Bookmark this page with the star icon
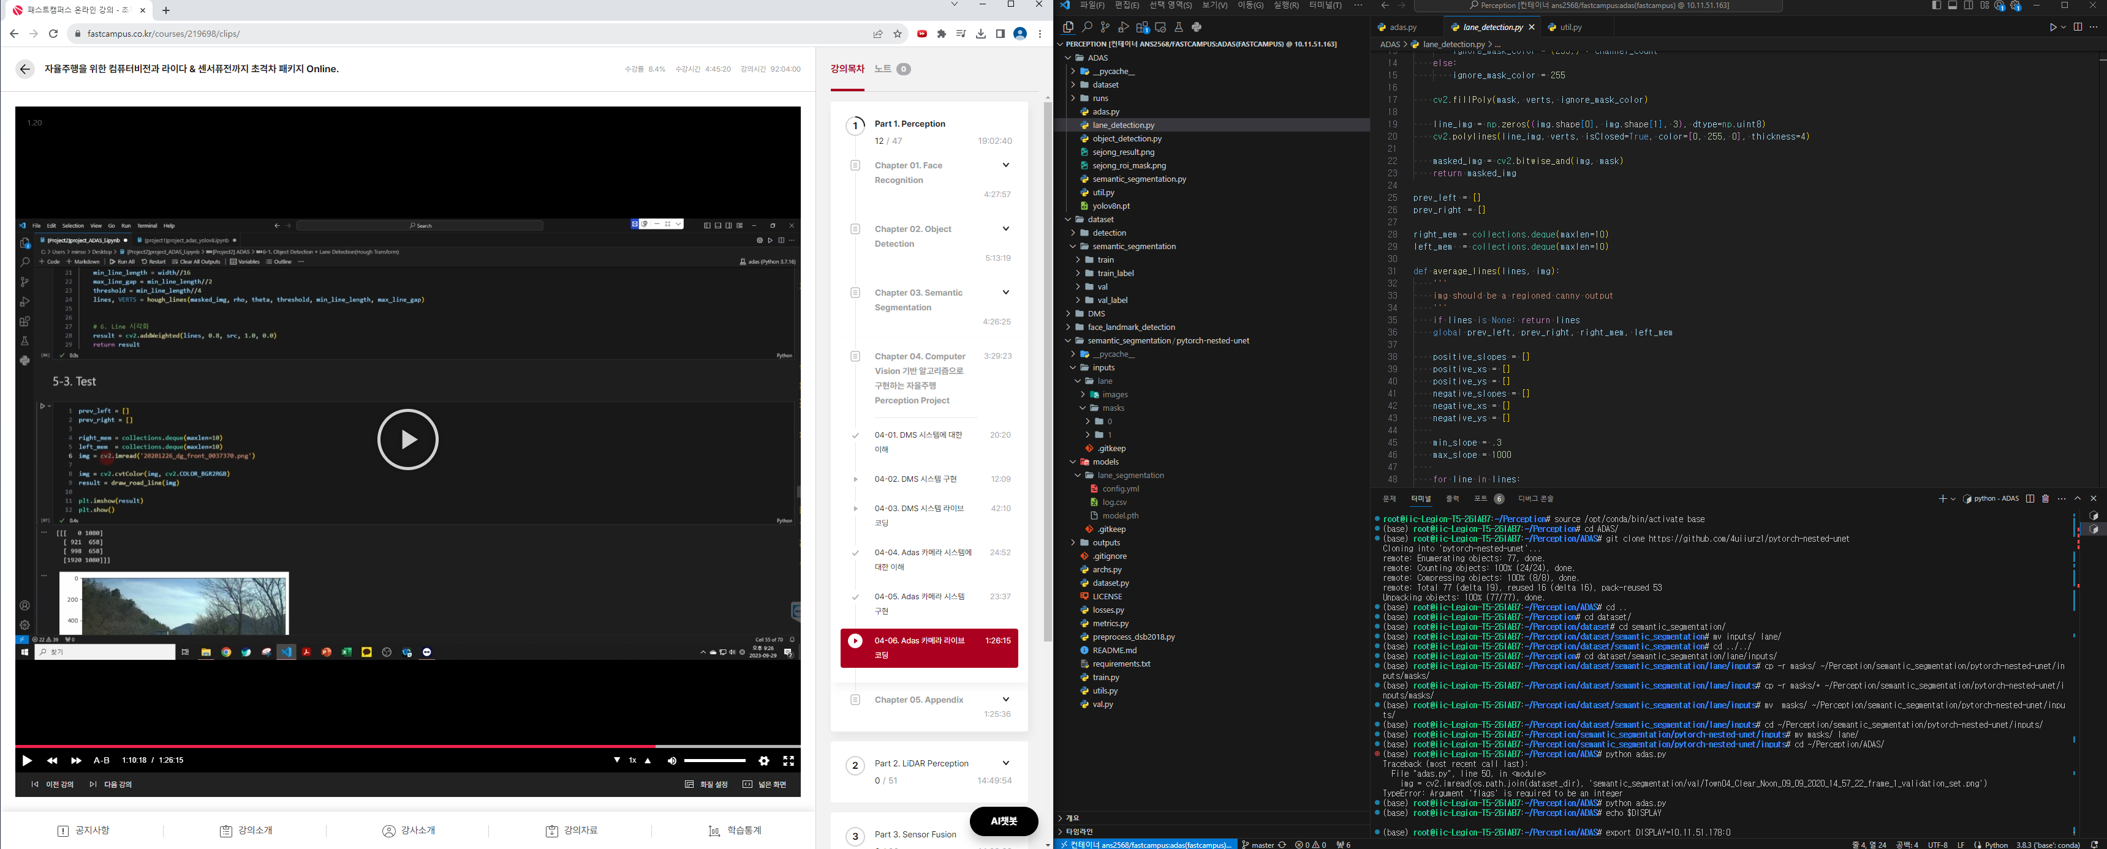The width and height of the screenshot is (2107, 849). pos(898,34)
